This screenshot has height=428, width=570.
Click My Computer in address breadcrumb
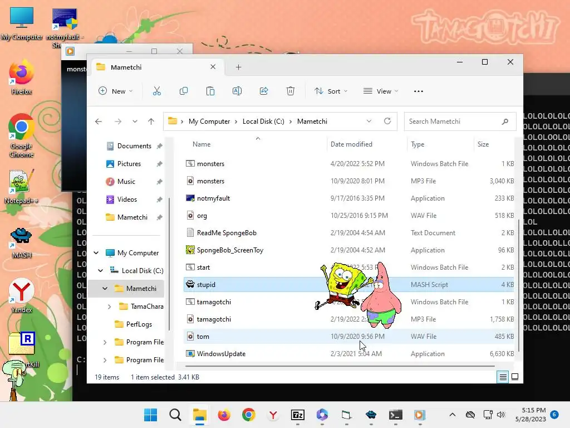coord(209,121)
